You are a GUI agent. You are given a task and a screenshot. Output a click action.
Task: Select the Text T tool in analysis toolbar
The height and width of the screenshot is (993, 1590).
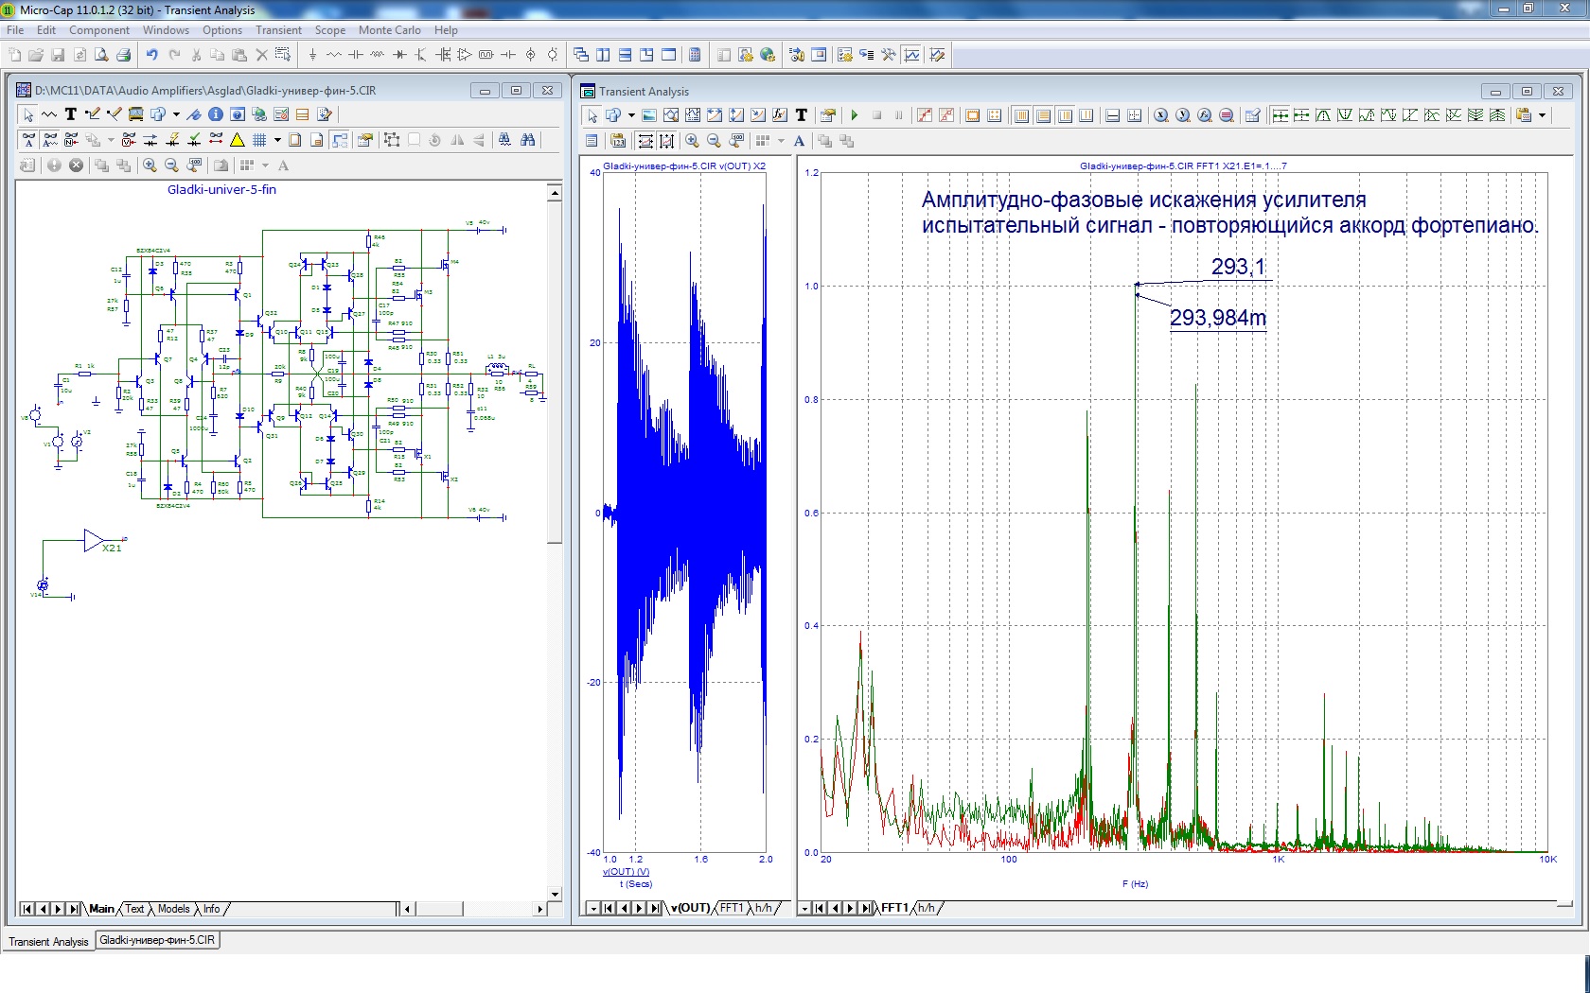(x=802, y=115)
